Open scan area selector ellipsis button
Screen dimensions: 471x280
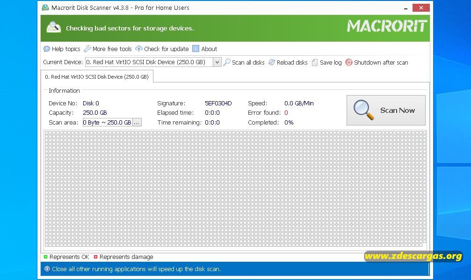tap(137, 122)
